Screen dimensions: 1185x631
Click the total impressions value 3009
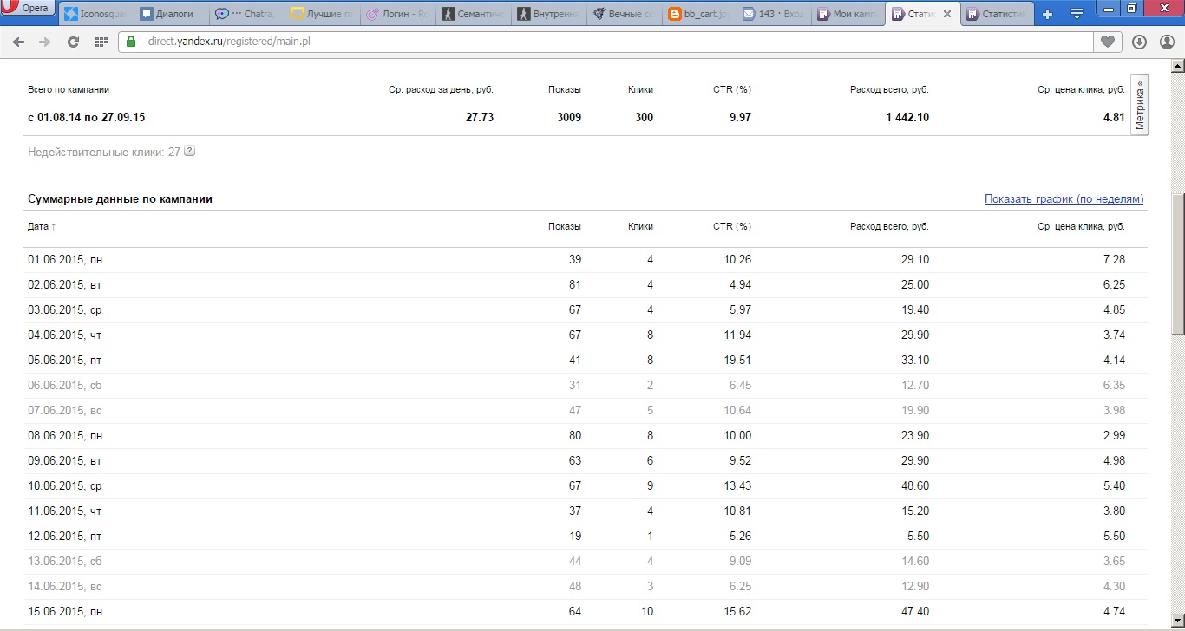(569, 118)
